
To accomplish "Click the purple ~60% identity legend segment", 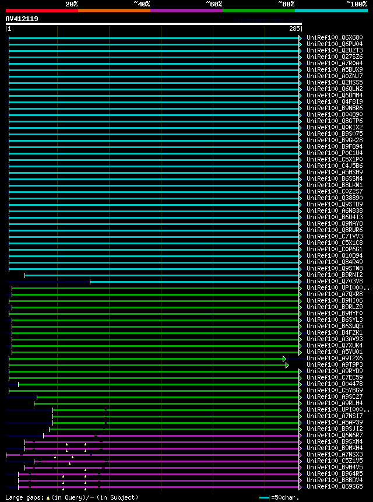I will (186, 10).
